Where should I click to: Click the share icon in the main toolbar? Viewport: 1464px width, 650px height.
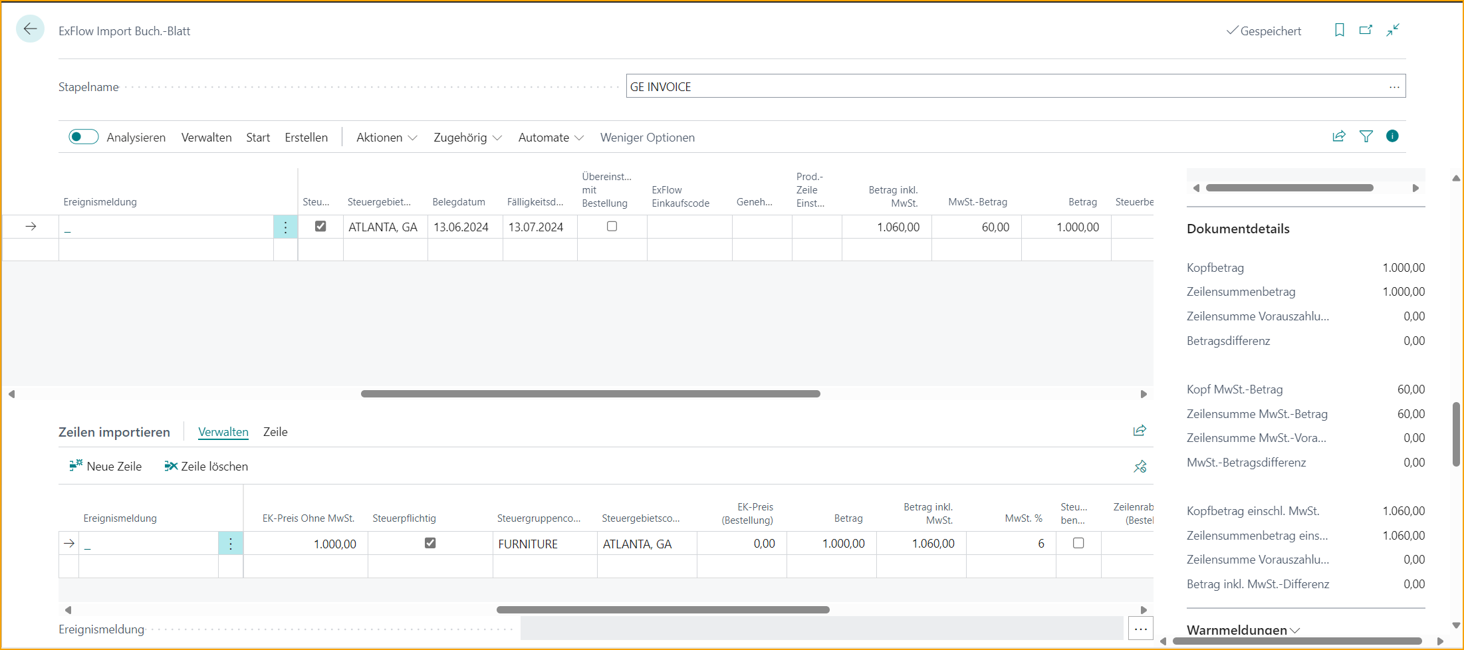(1339, 136)
